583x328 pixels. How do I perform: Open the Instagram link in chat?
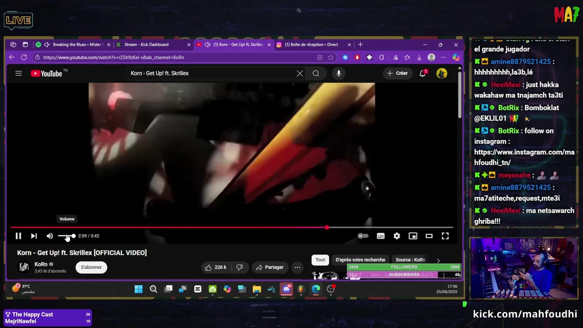point(524,157)
